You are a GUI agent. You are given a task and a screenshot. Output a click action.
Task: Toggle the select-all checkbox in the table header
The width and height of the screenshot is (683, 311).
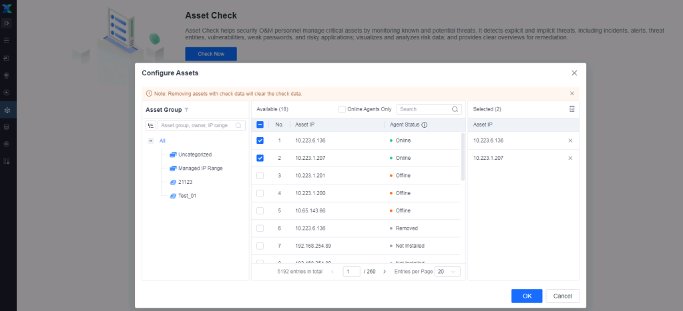point(260,125)
